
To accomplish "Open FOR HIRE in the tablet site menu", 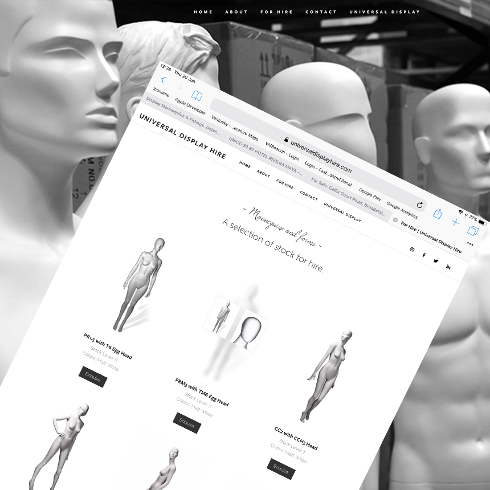I will (285, 184).
